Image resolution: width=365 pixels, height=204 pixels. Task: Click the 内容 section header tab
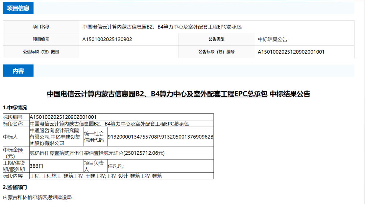(x=18, y=70)
